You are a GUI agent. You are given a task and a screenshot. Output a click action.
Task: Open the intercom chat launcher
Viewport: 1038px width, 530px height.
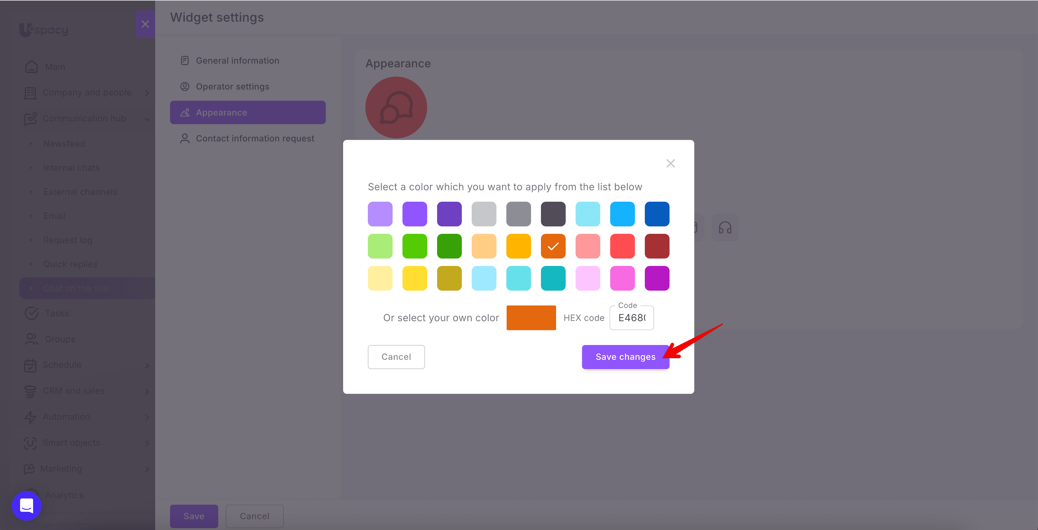27,506
